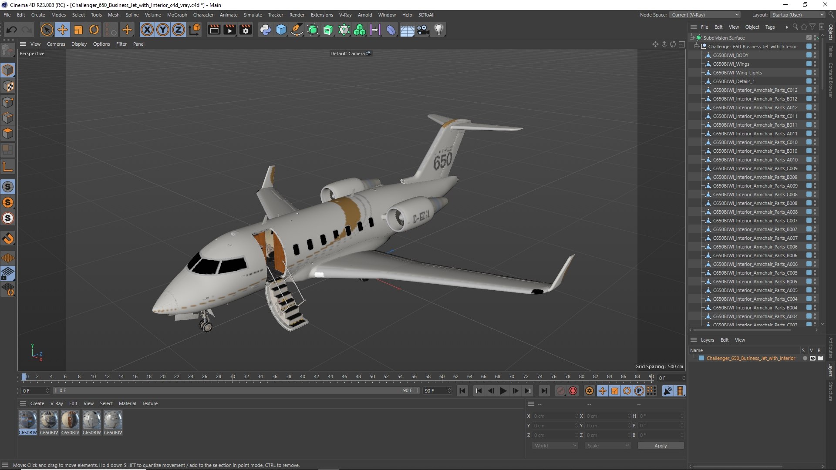Click the Extrude generator icon

[328, 30]
